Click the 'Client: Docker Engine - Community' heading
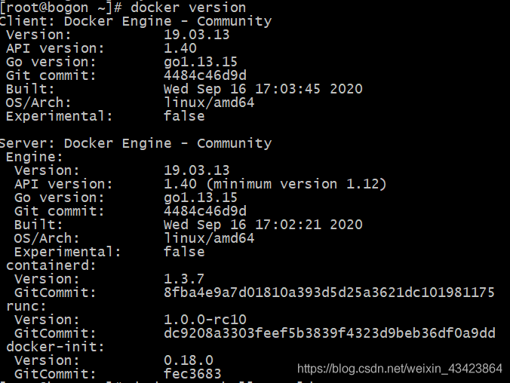The image size is (510, 383). click(x=136, y=20)
